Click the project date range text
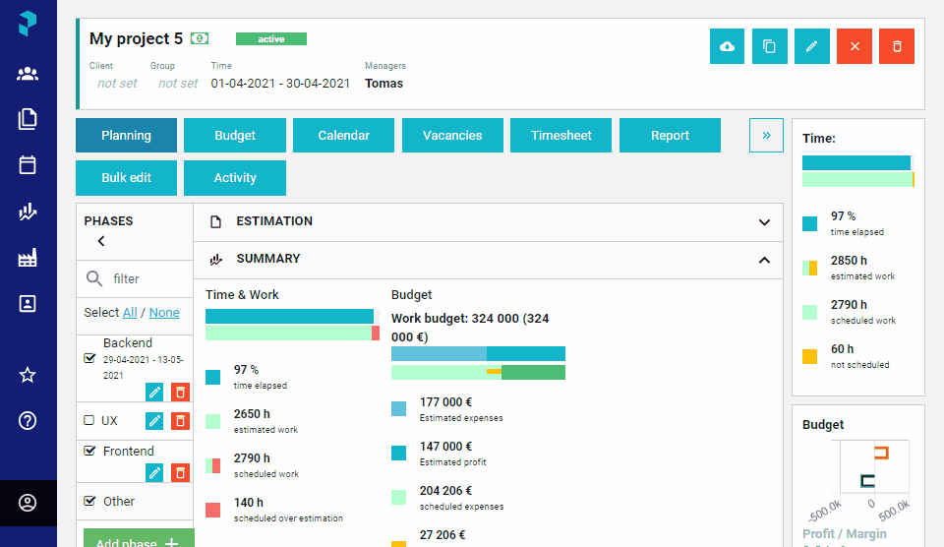The height and width of the screenshot is (547, 944). point(280,84)
